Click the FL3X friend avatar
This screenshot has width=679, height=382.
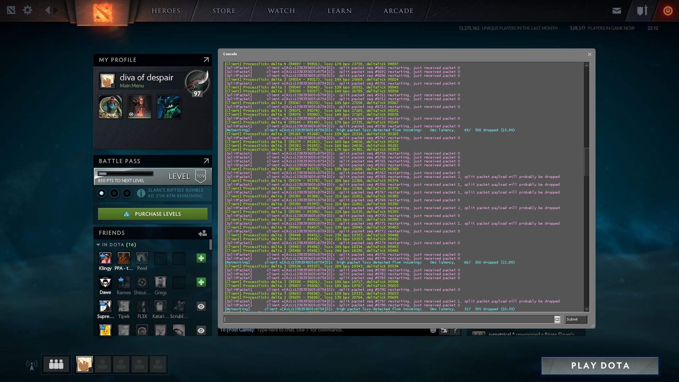[142, 306]
